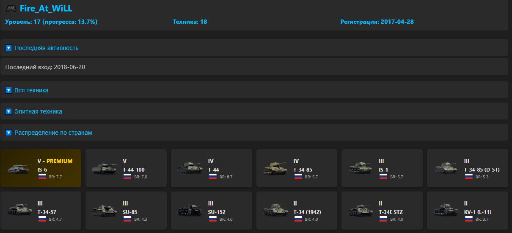Click the Вся техника header text
Image resolution: width=512 pixels, height=233 pixels.
click(x=31, y=90)
